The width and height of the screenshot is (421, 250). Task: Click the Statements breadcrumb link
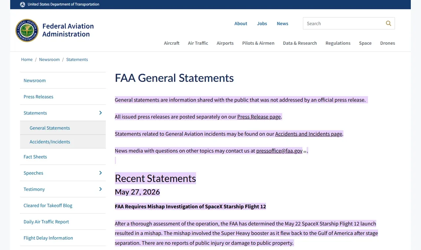[x=77, y=60]
